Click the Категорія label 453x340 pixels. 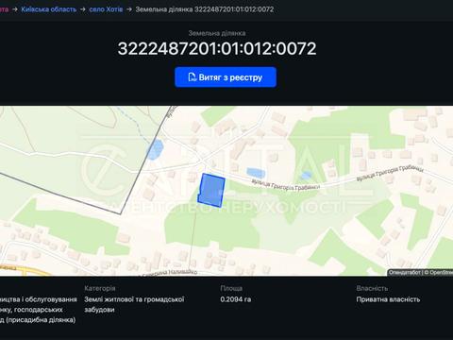tap(100, 288)
